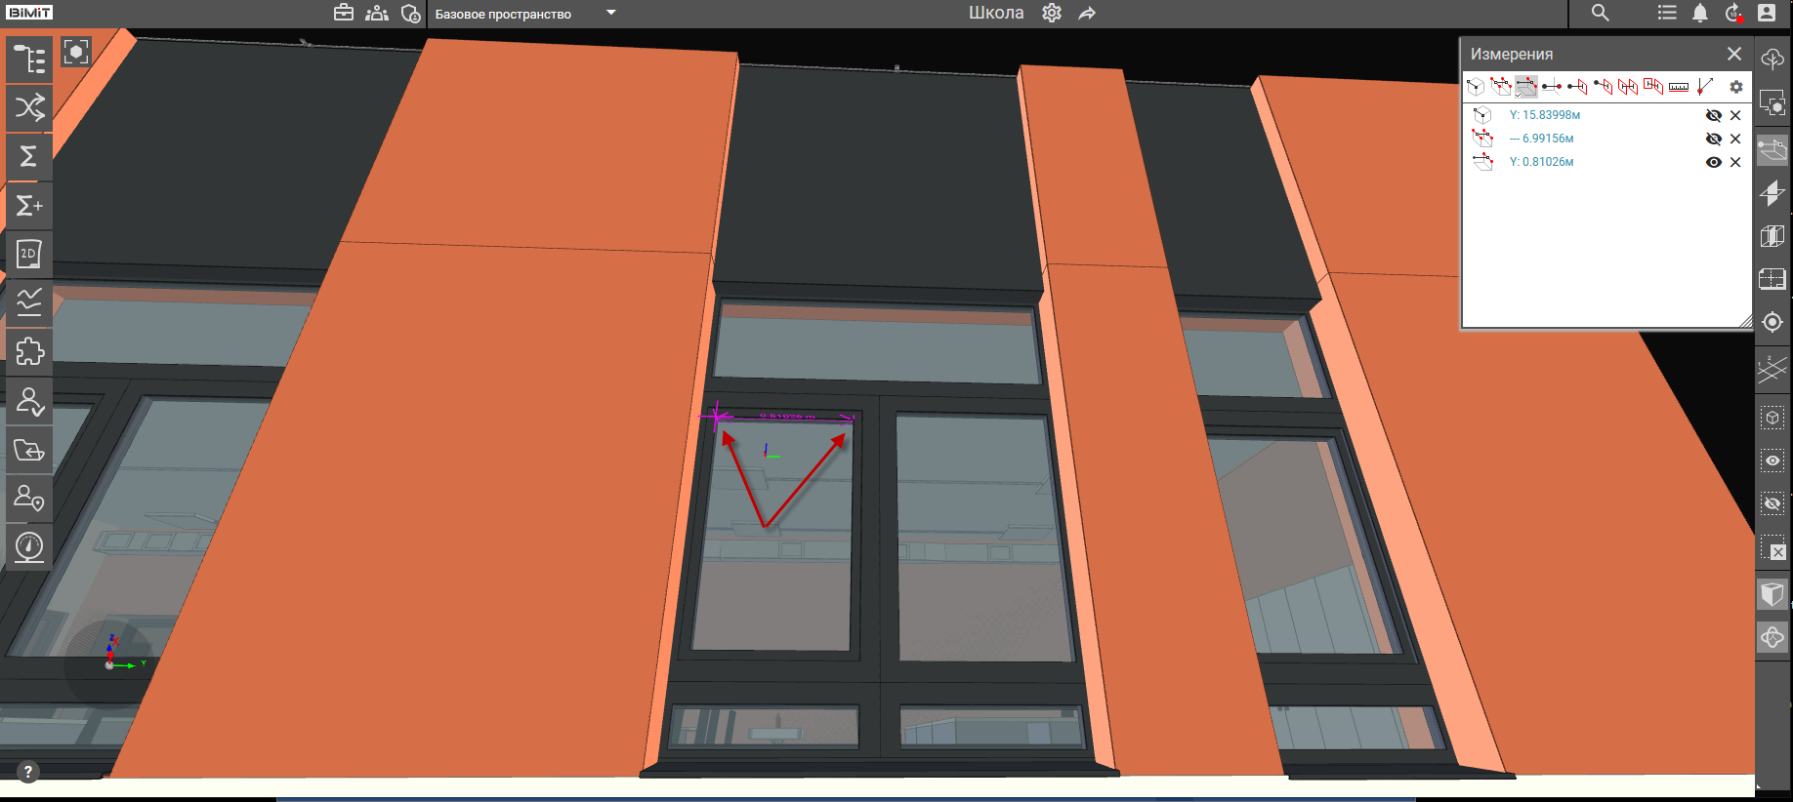Screen dimensions: 1793x802
Task: Click the speedometer gauge icon in sidebar
Action: tap(29, 546)
